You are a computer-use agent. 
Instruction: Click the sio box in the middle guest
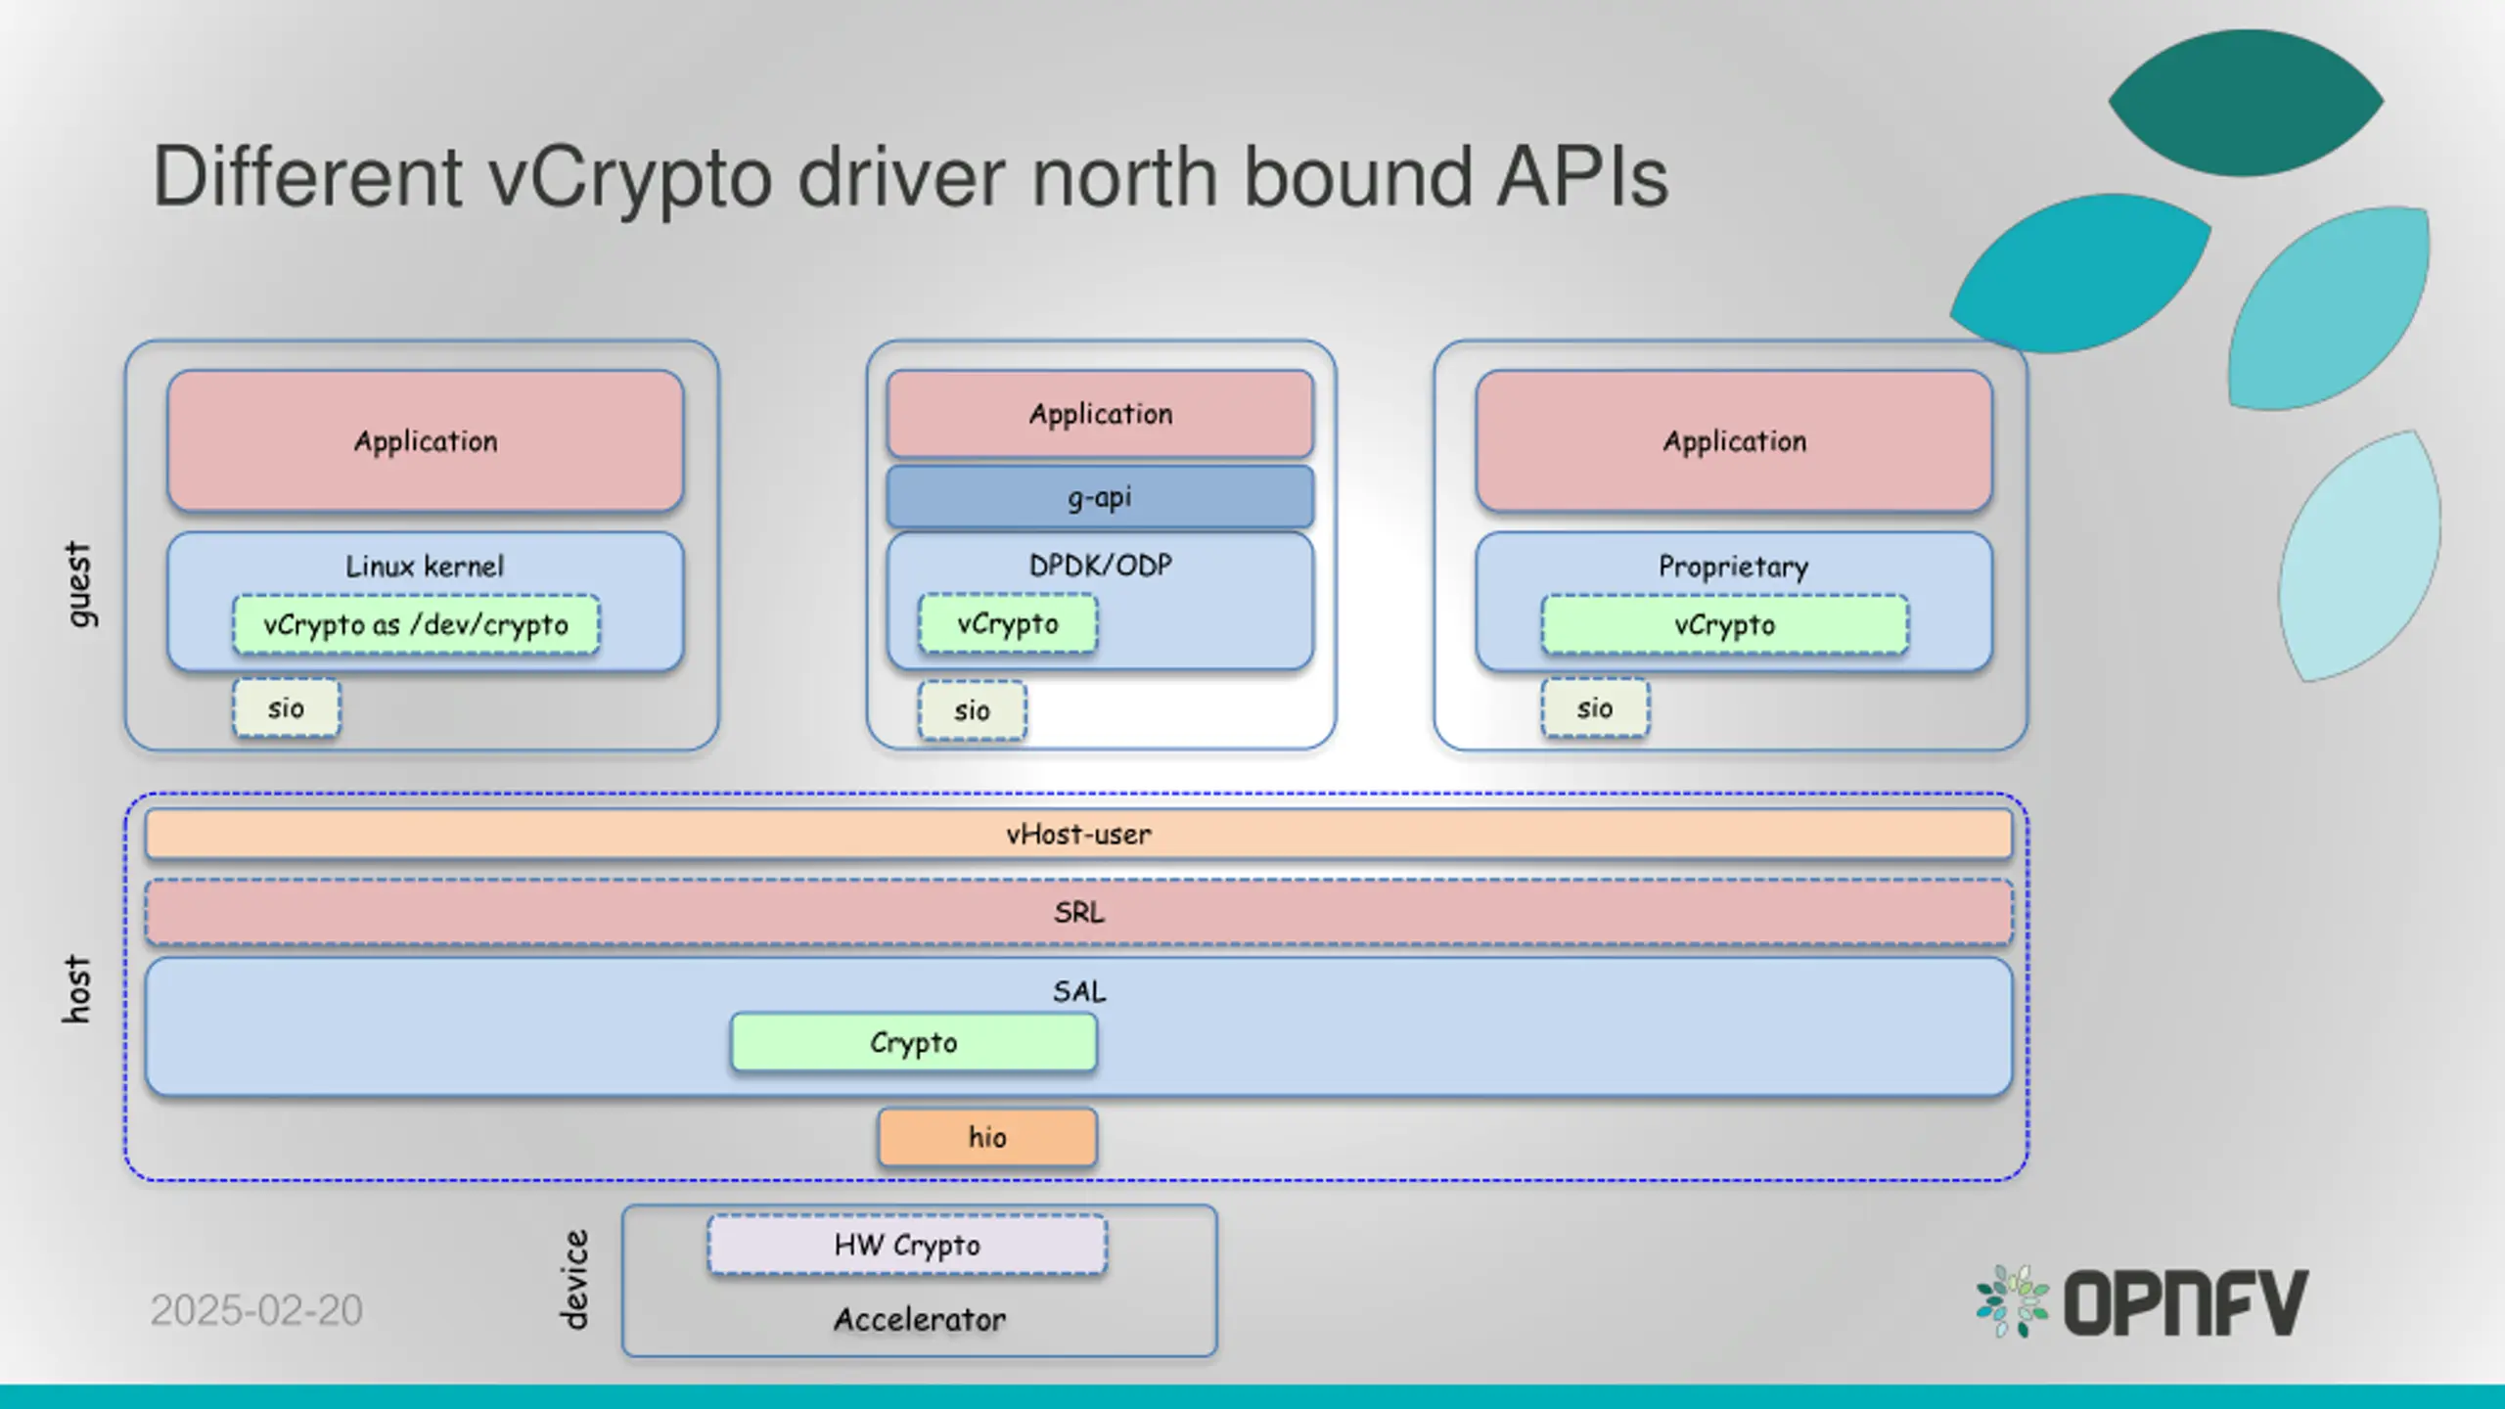[x=972, y=710]
